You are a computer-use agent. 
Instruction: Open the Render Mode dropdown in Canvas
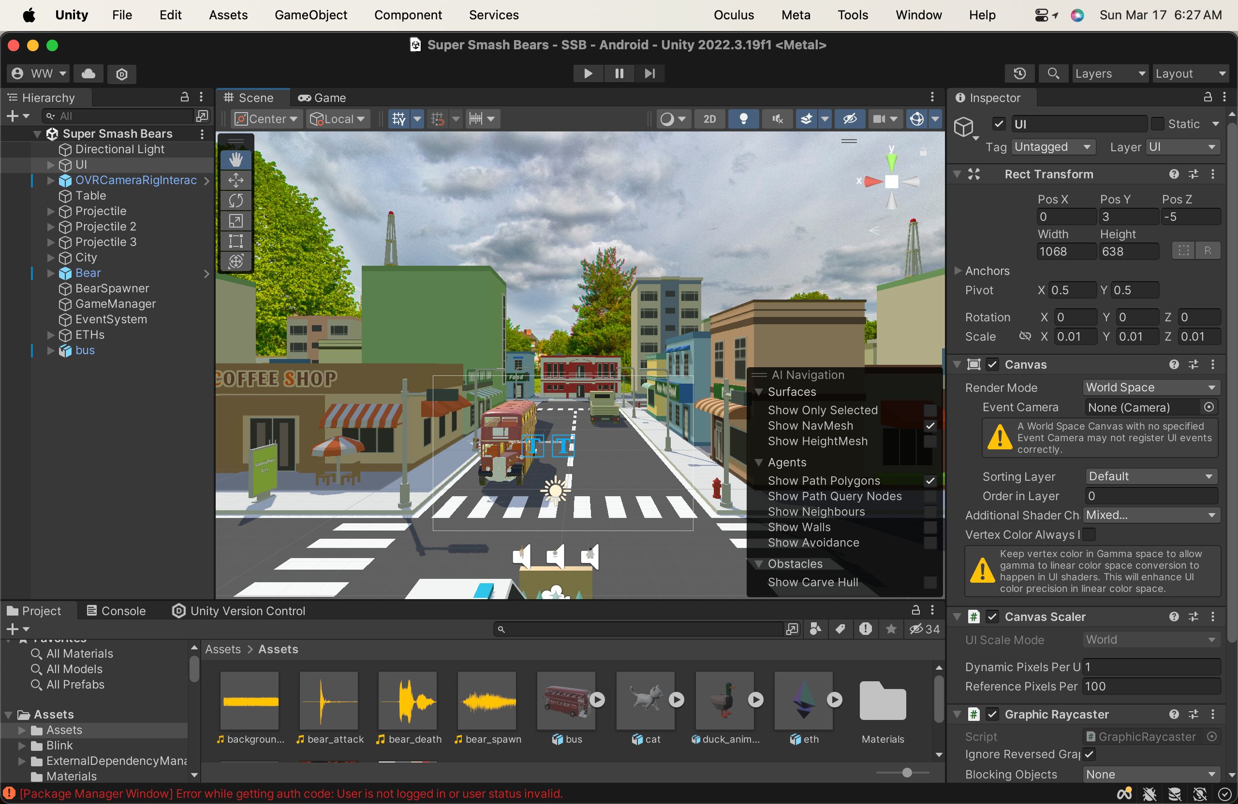coord(1150,388)
